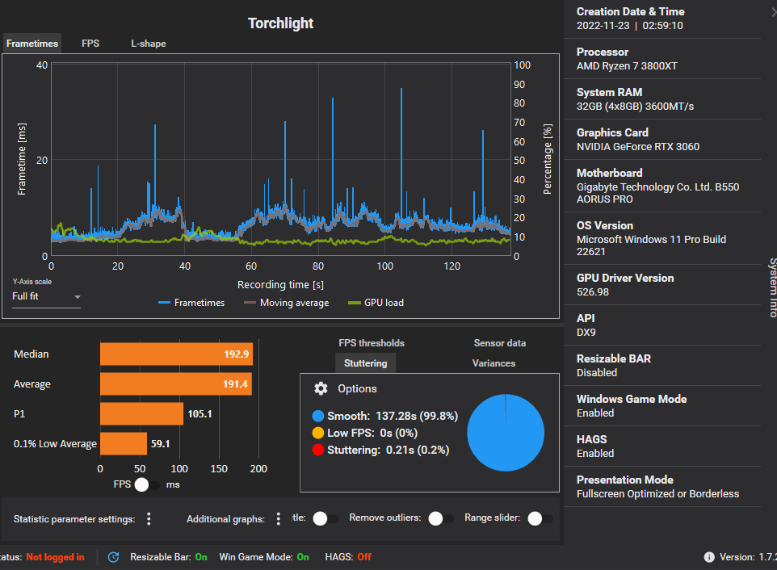Open the Y-Axis scale Full fit dropdown
The width and height of the screenshot is (777, 570).
(46, 296)
